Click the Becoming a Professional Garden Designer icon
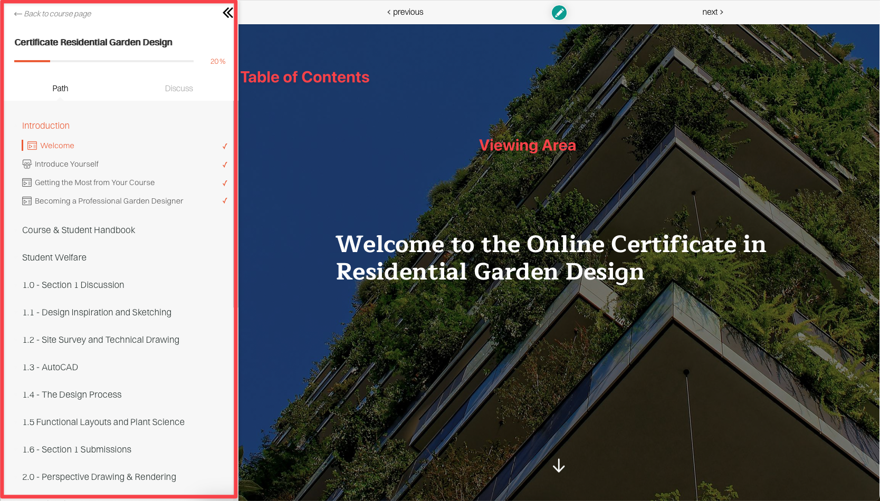Image resolution: width=880 pixels, height=501 pixels. click(x=27, y=201)
